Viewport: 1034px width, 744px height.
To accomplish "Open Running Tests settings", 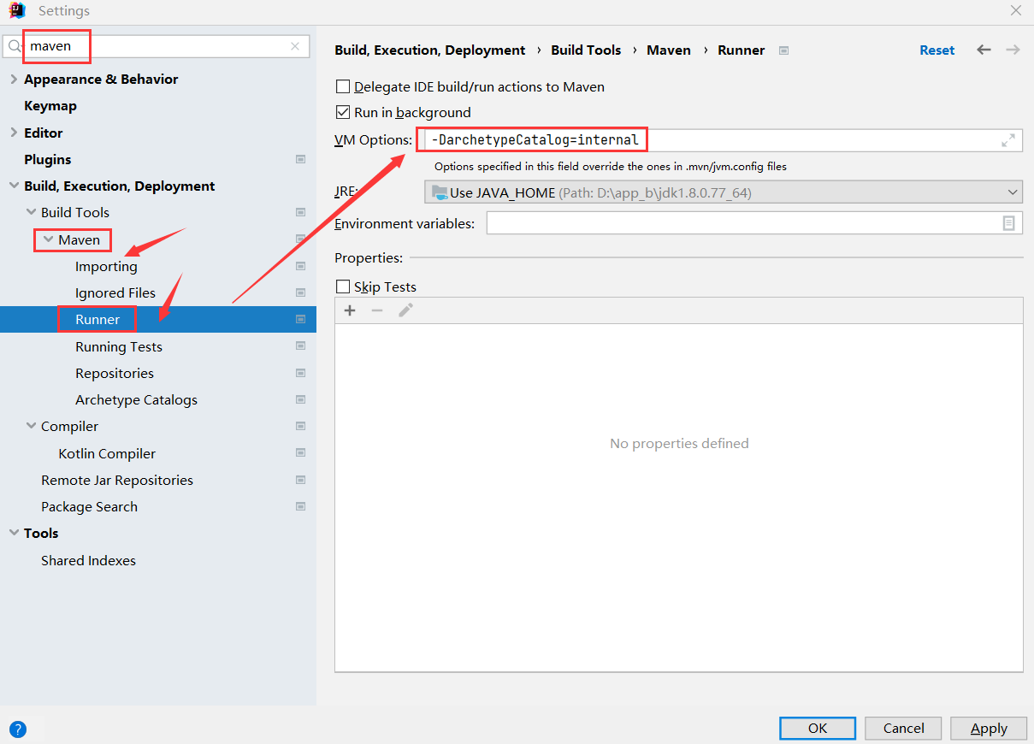I will pyautogui.click(x=119, y=346).
